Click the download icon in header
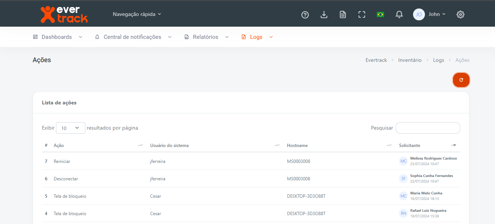The image size is (495, 224). pyautogui.click(x=324, y=14)
